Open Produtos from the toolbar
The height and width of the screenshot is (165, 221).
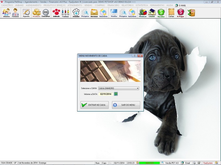[36, 13]
